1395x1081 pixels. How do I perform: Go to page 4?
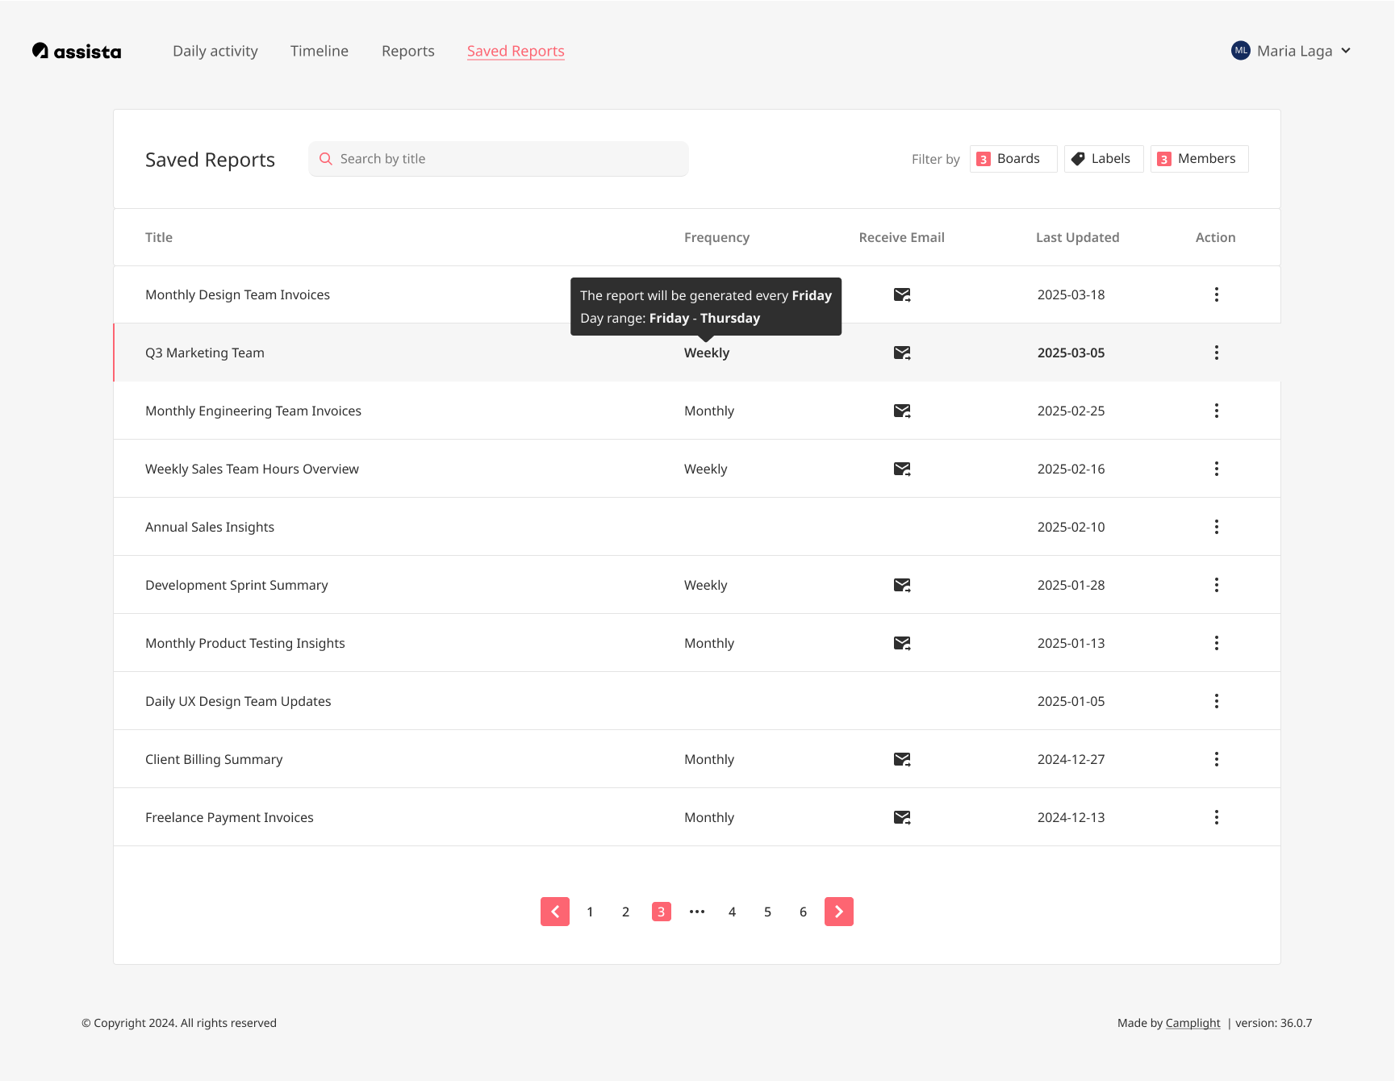pos(733,912)
